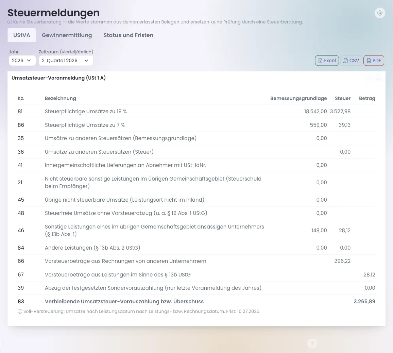Export the report as CSV

[x=351, y=61]
